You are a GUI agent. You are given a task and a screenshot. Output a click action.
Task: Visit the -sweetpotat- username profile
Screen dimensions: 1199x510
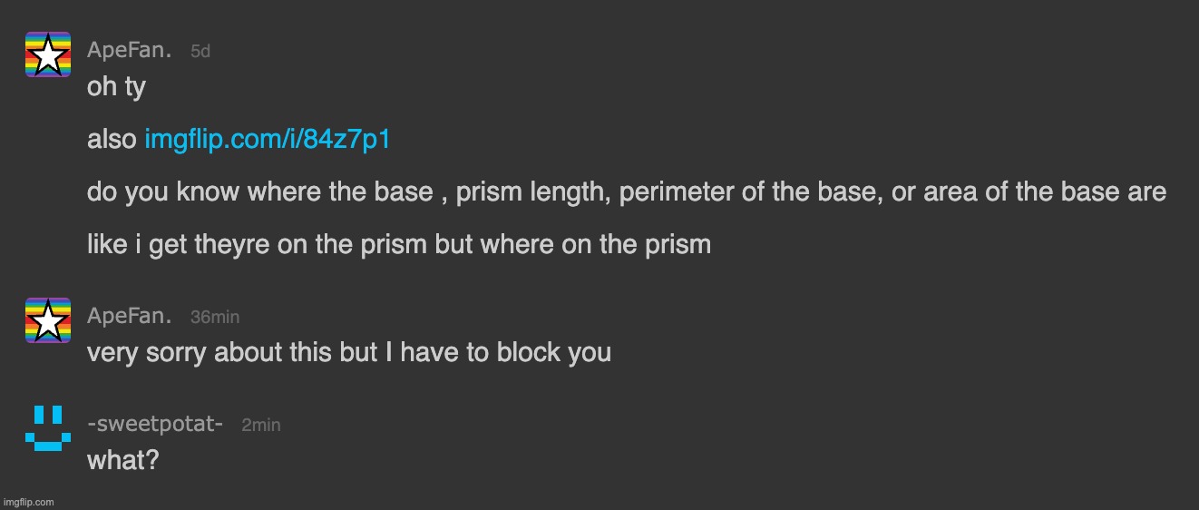pos(155,424)
